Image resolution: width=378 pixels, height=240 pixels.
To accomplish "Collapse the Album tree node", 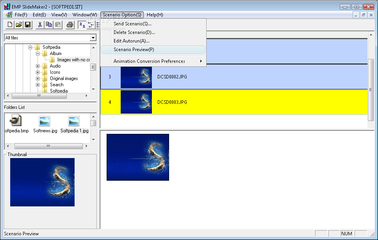I will coord(37,53).
